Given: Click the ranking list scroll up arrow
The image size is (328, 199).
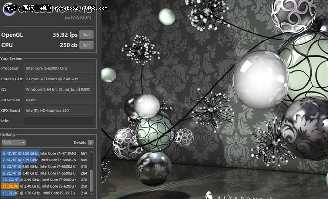Looking at the screenshot, I should click(91, 152).
